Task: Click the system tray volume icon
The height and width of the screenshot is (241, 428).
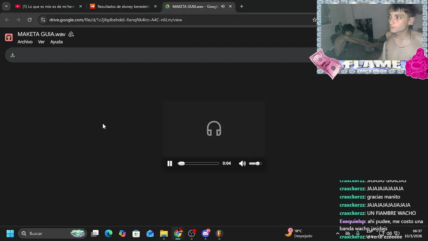Action: coord(389,234)
